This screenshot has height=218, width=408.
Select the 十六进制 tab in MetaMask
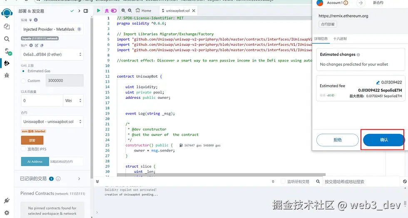click(x=340, y=39)
